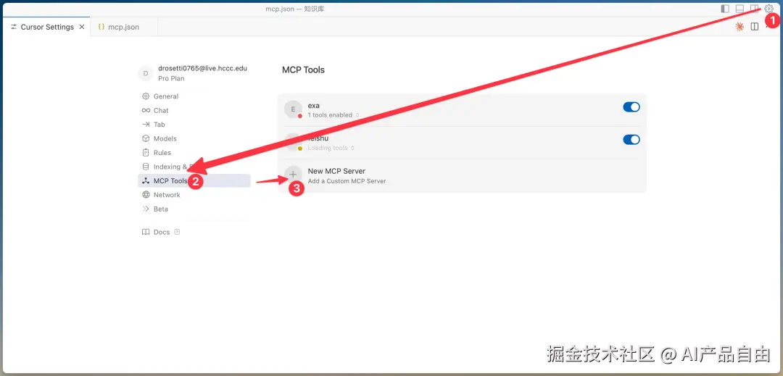The height and width of the screenshot is (376, 783).
Task: Expand feishu's 'Loading tools' list
Action: [331, 148]
